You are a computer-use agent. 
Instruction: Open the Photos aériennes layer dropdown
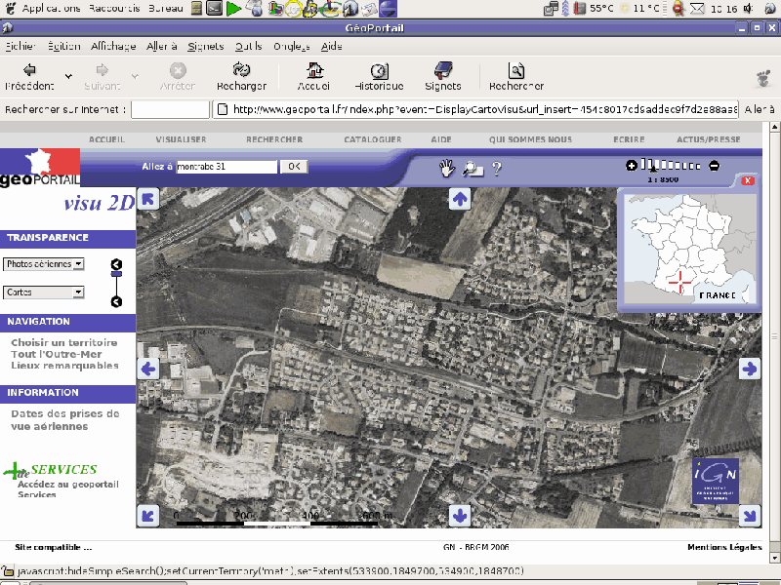pyautogui.click(x=44, y=264)
